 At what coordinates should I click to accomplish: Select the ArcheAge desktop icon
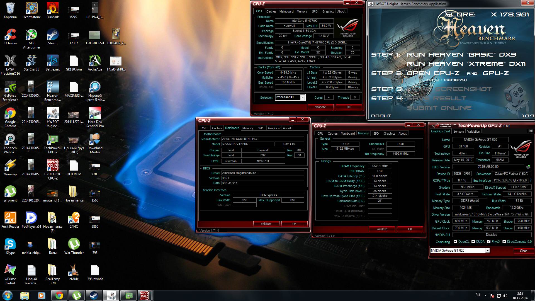tap(95, 63)
